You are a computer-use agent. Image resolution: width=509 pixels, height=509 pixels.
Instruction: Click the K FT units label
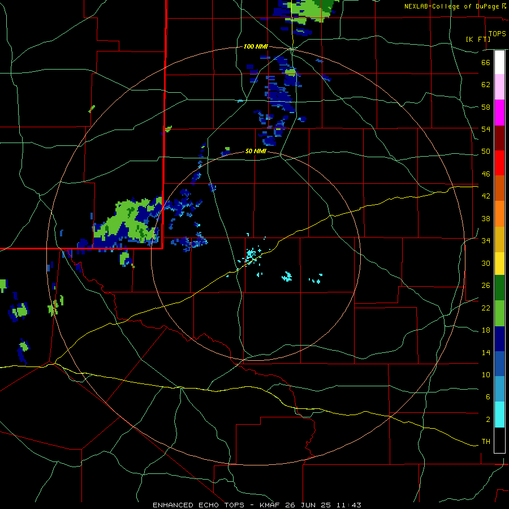pyautogui.click(x=478, y=39)
